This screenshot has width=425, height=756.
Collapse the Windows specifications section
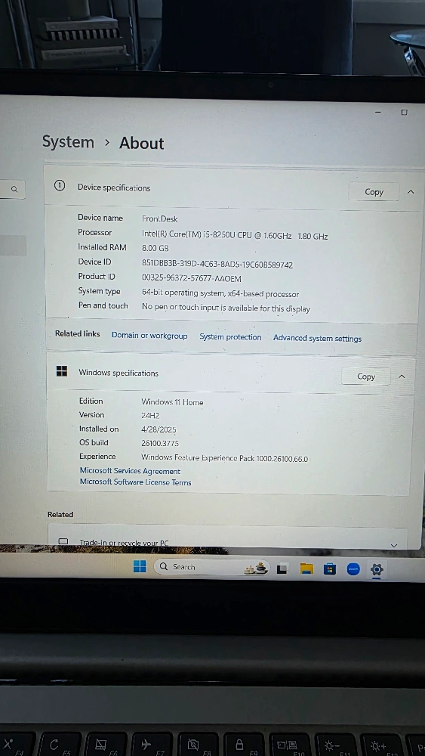[402, 376]
